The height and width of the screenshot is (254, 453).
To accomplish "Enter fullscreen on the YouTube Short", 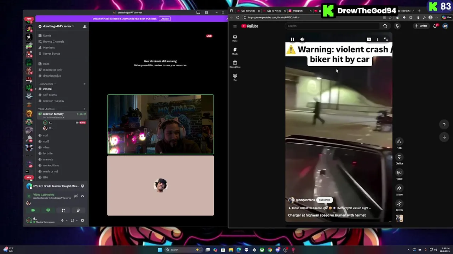I will 386,40.
